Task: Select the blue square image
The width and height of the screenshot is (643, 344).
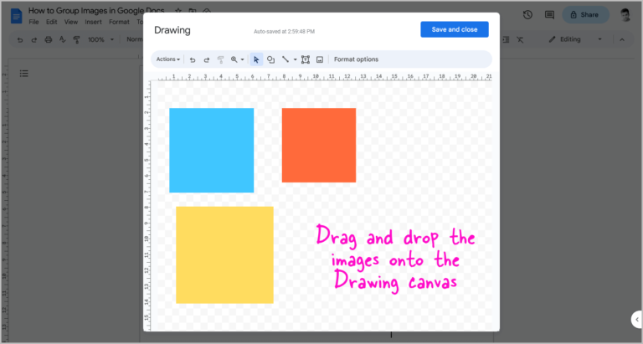Action: click(212, 150)
